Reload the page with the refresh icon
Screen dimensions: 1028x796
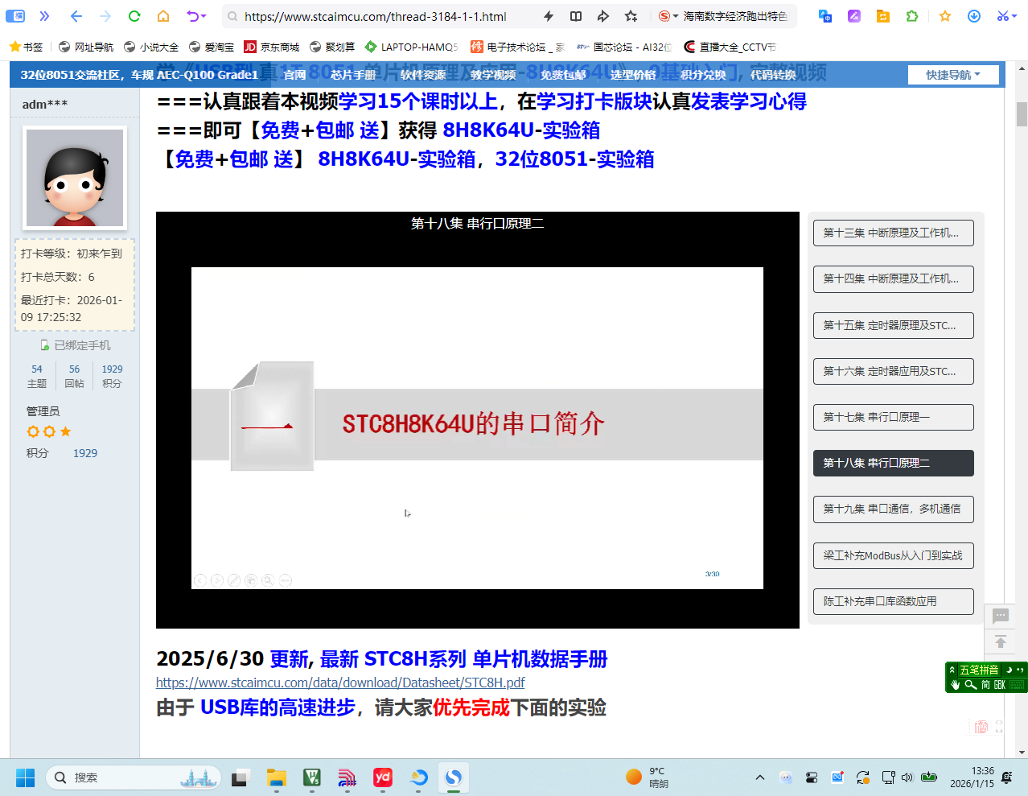(x=134, y=16)
